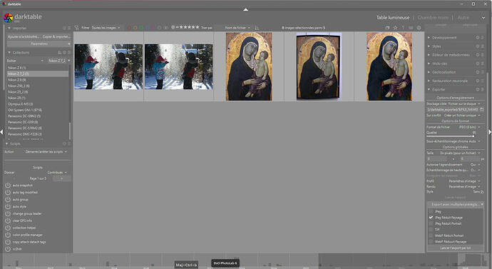Toggle the auto snapshot script power button
The width and height of the screenshot is (492, 269).
tap(8, 186)
